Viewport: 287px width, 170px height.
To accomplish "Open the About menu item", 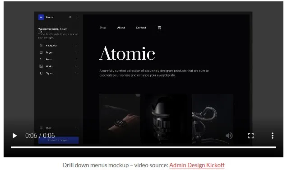I will [121, 28].
